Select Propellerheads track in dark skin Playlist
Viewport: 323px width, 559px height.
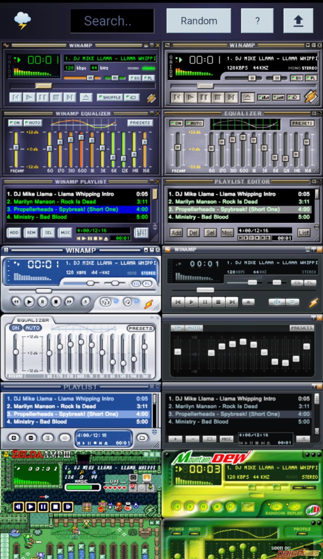[239, 414]
